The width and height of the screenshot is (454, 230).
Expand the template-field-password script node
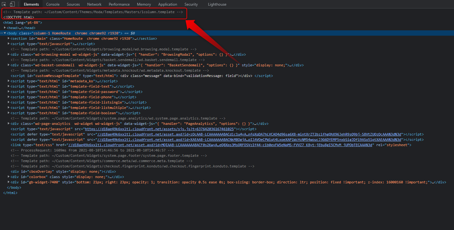(x=8, y=92)
